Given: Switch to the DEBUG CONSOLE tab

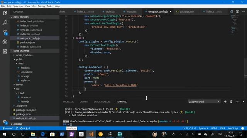Looking at the screenshot, I should point(102,102).
